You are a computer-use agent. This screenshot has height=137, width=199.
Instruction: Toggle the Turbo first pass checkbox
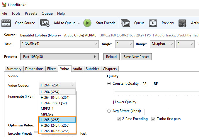(153, 119)
